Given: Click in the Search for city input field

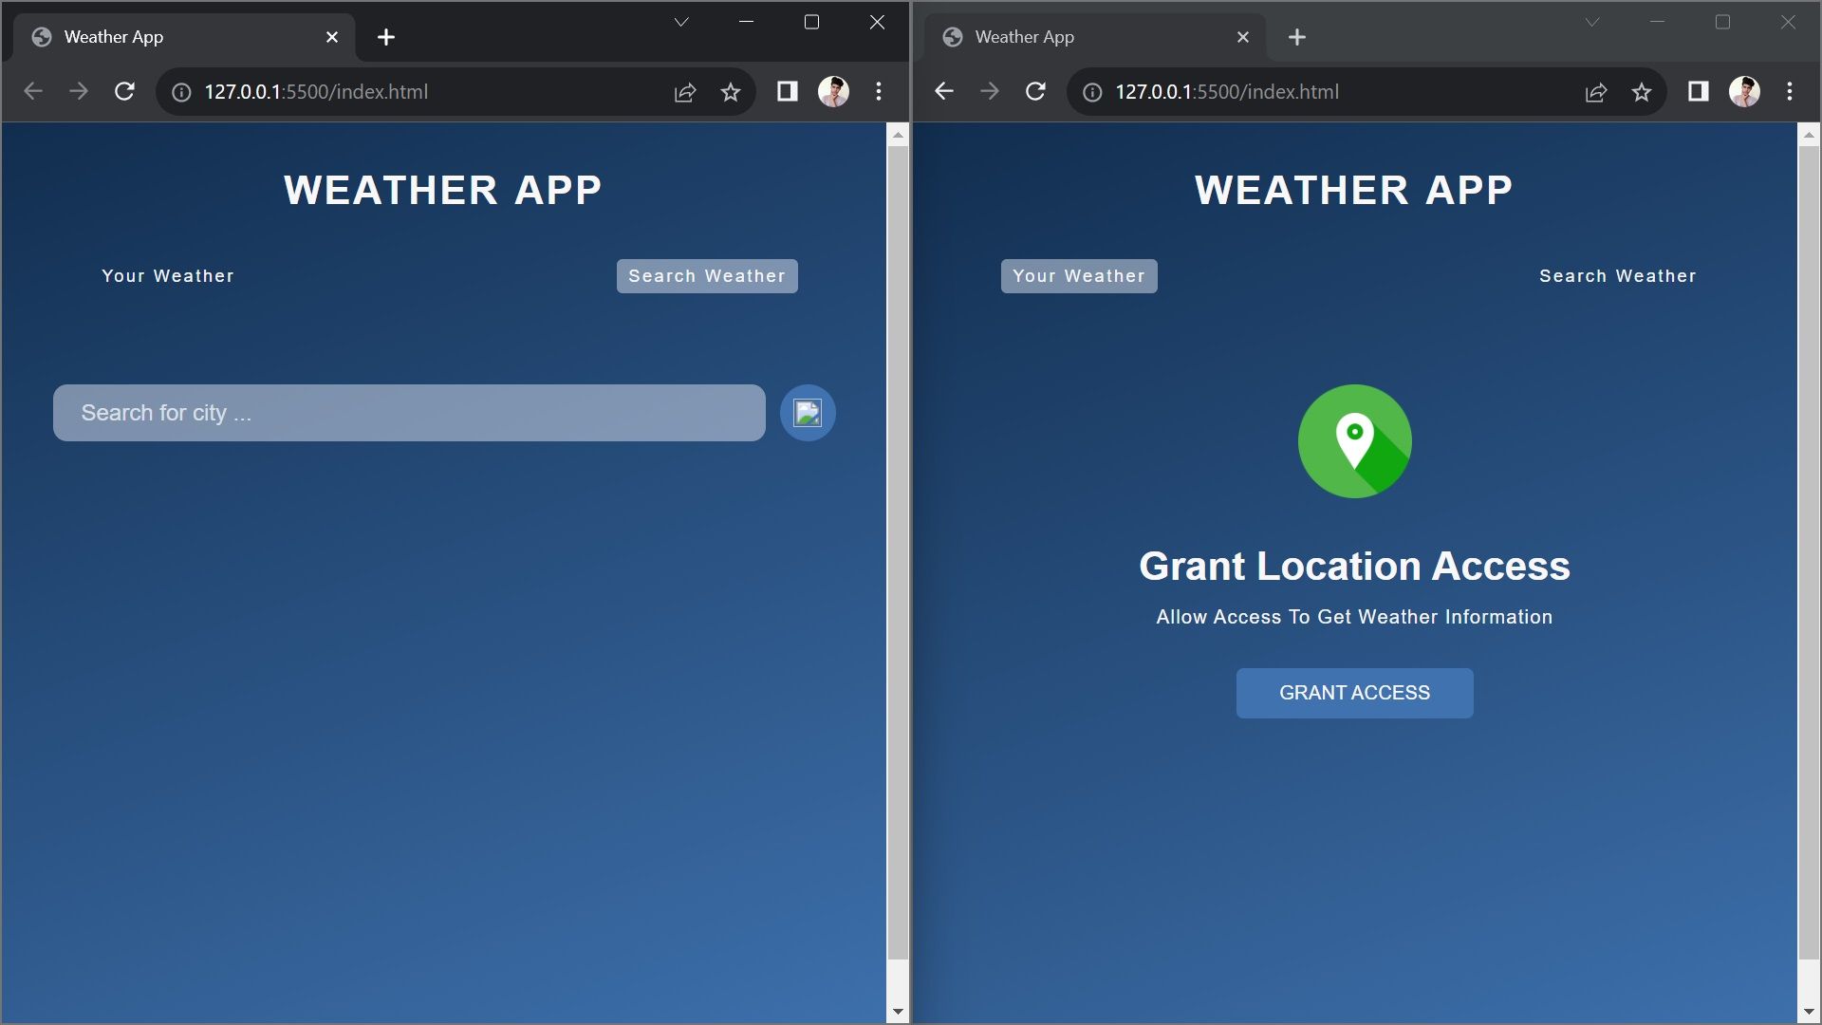Looking at the screenshot, I should tap(409, 412).
